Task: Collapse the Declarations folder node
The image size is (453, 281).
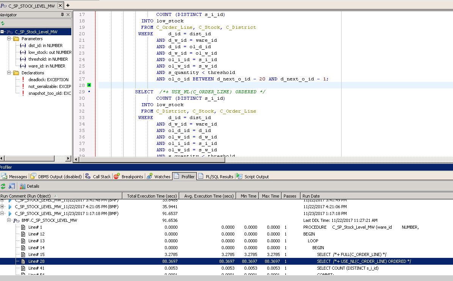Action: pos(9,73)
